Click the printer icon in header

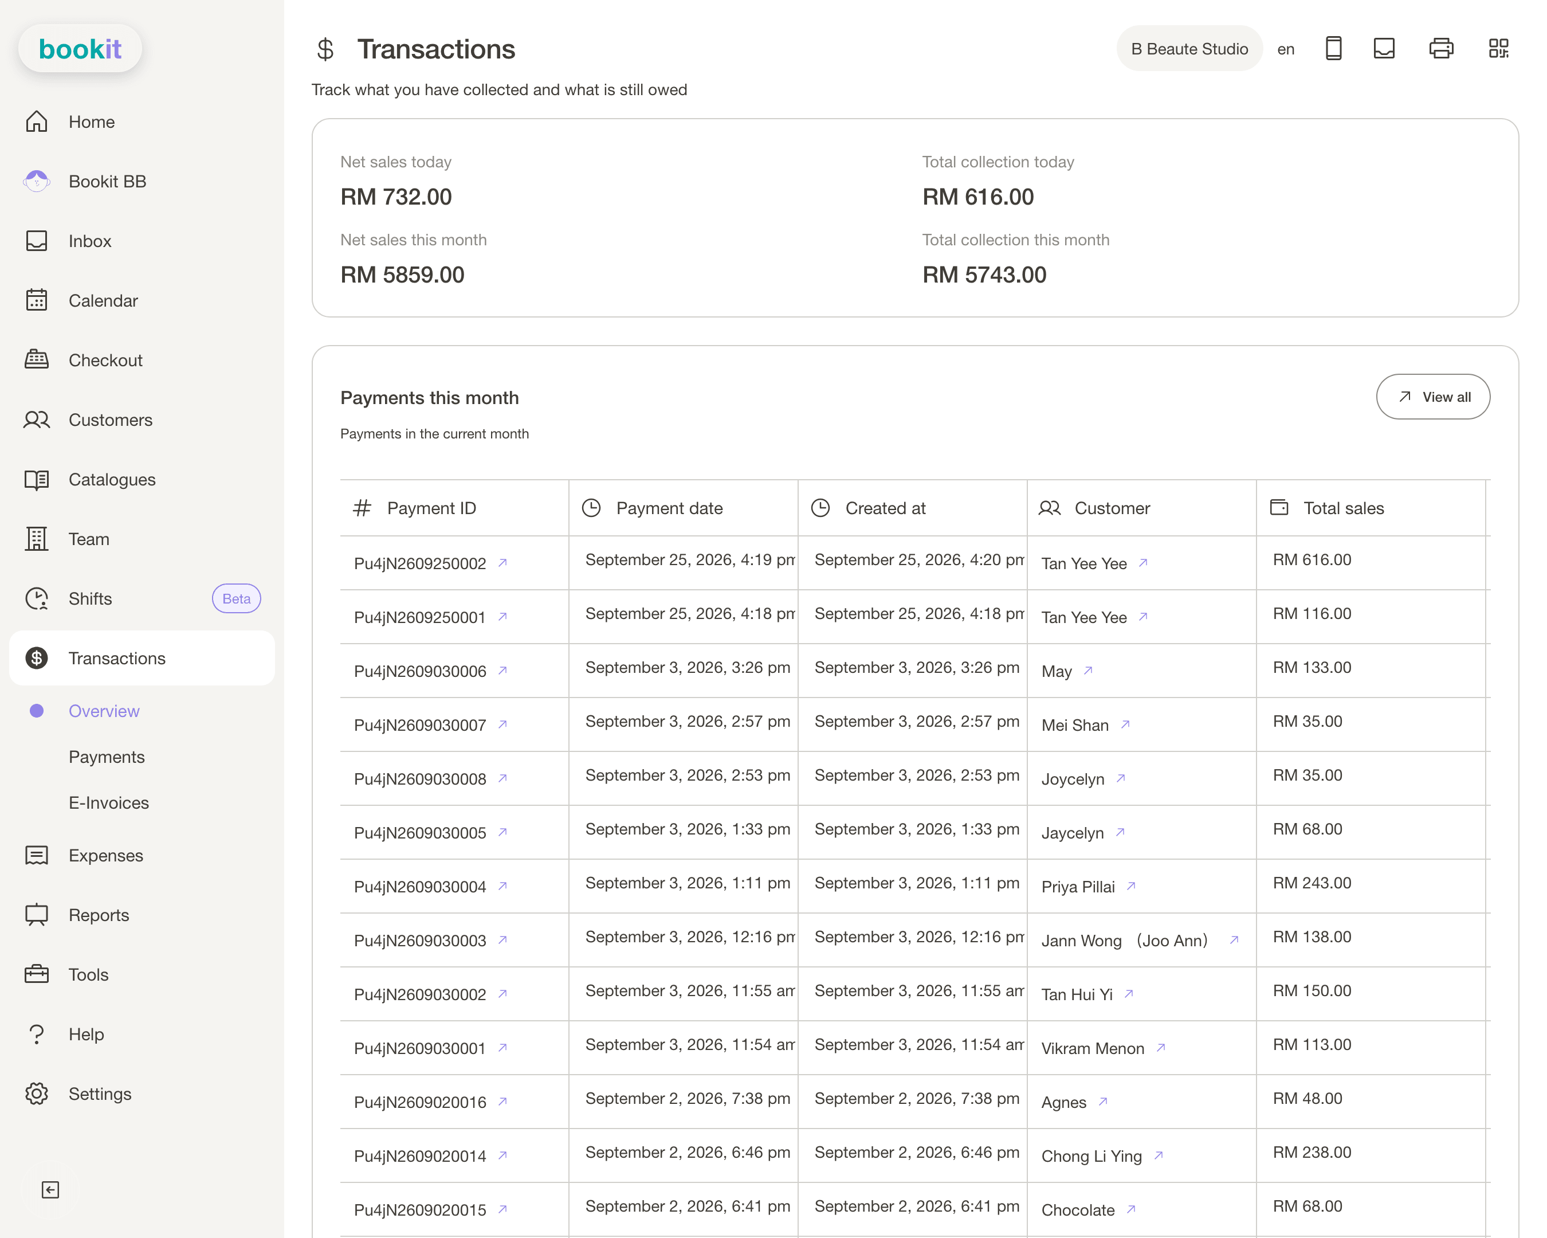tap(1441, 48)
